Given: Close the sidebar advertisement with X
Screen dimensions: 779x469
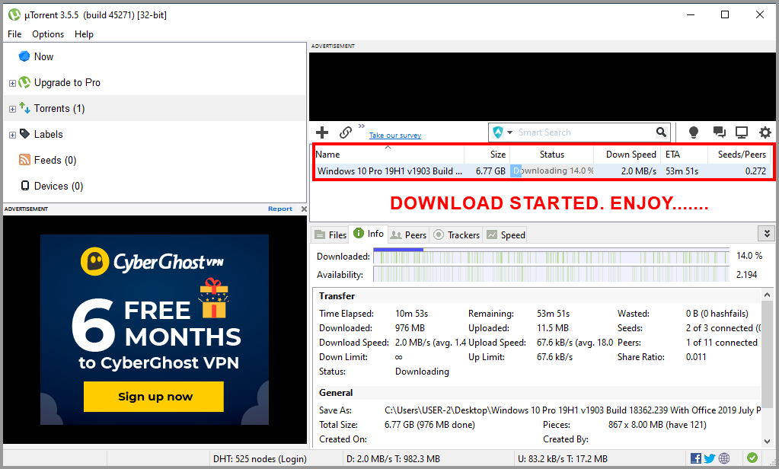Looking at the screenshot, I should click(304, 209).
